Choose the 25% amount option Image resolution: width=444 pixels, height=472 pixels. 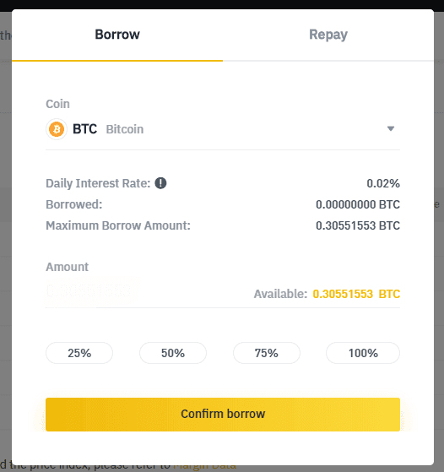(x=79, y=353)
